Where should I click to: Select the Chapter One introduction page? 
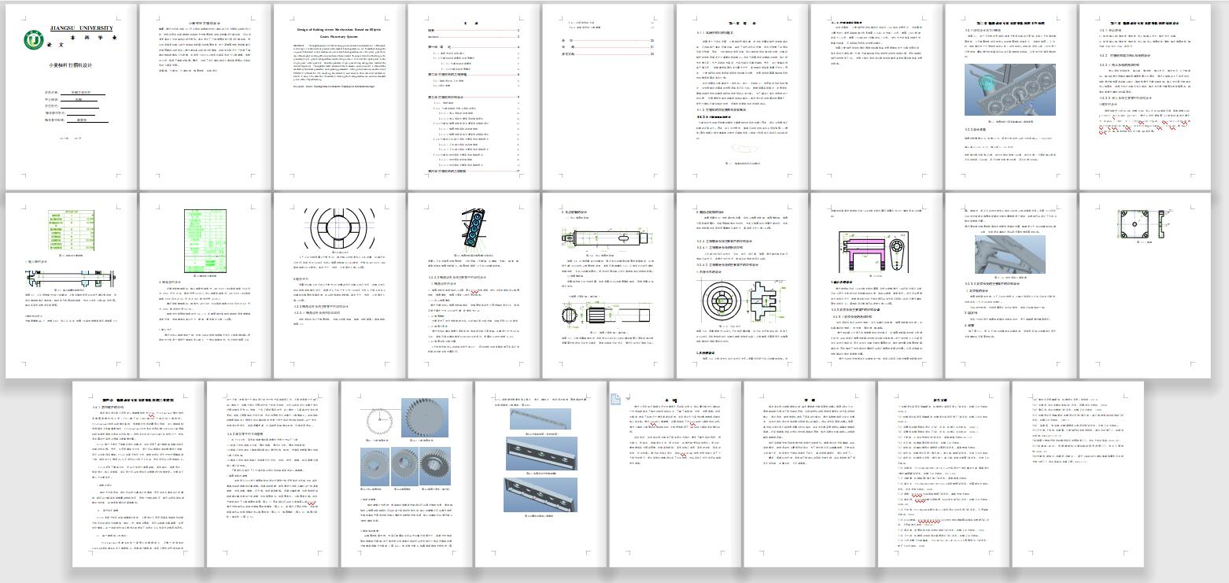pyautogui.click(x=741, y=97)
